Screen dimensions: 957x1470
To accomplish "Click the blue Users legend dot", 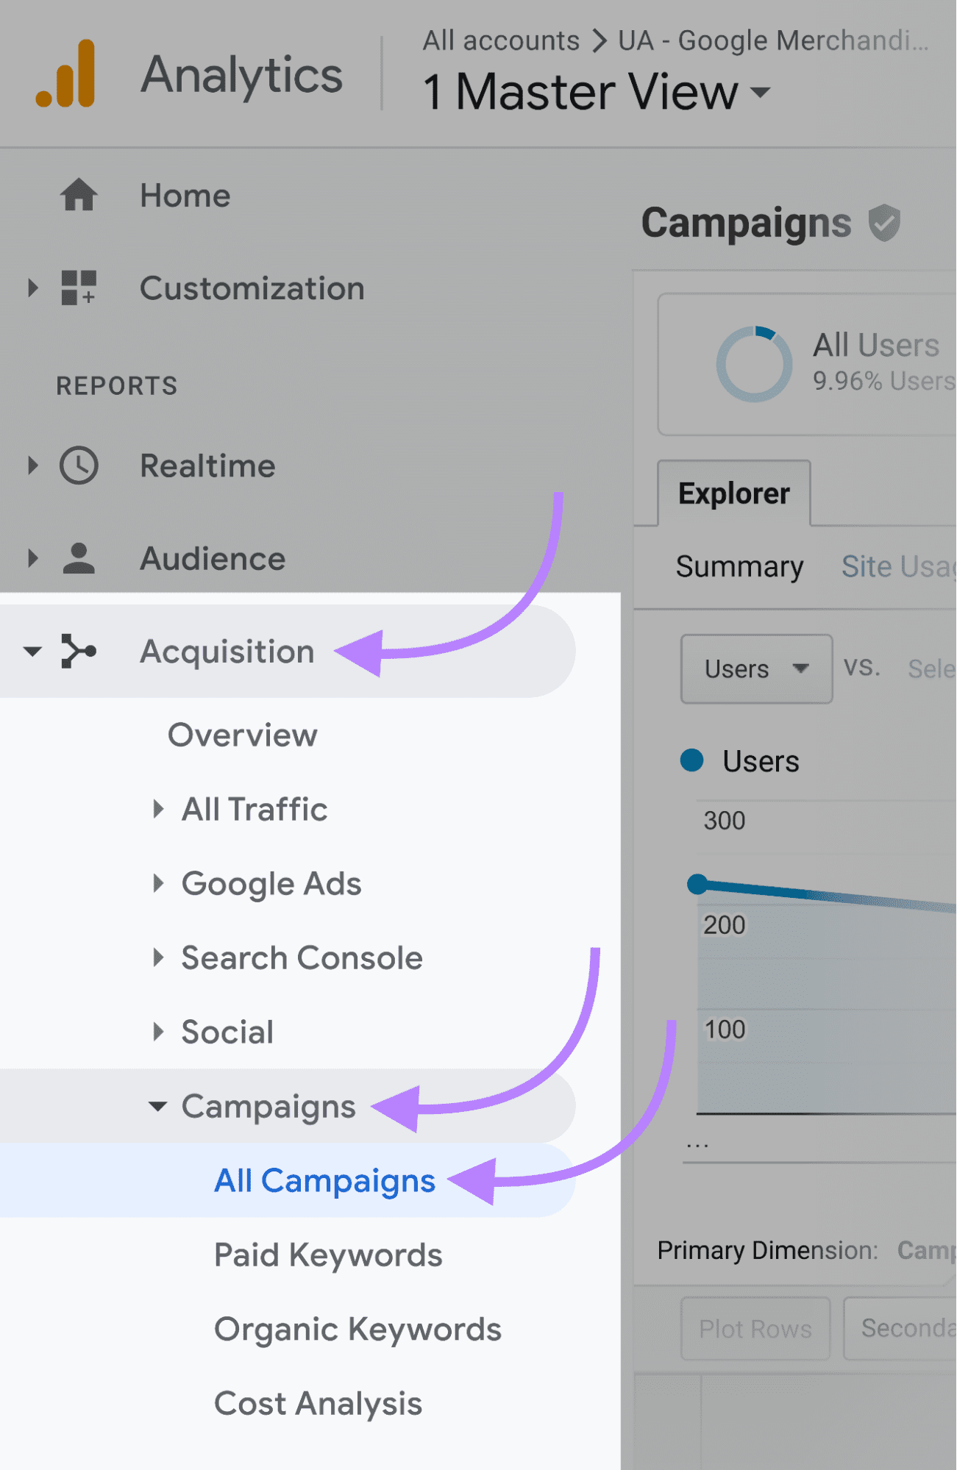I will tap(692, 760).
